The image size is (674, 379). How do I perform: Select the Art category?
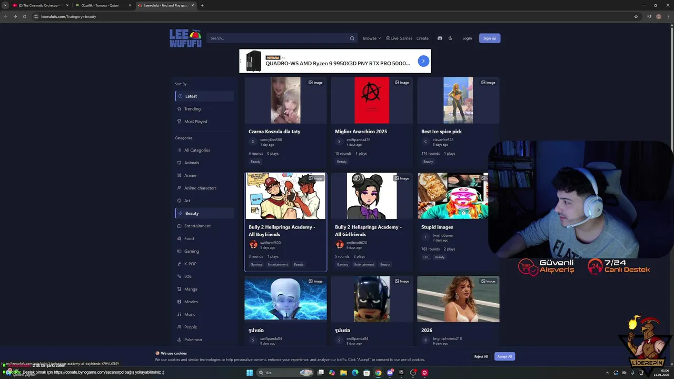tap(205, 201)
